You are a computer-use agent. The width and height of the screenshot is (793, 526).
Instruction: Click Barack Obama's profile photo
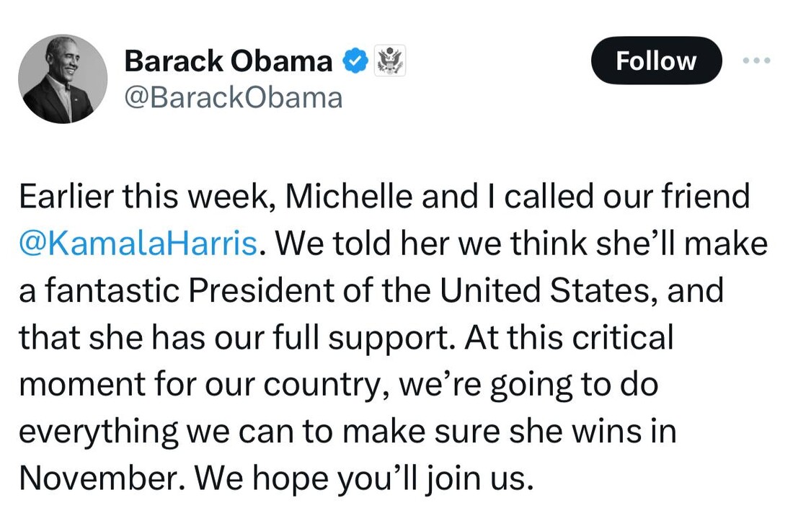[x=63, y=79]
